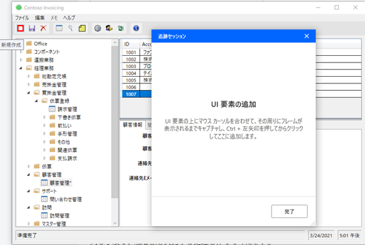Open the メモ menu
This screenshot has width=365, height=245.
tap(54, 17)
